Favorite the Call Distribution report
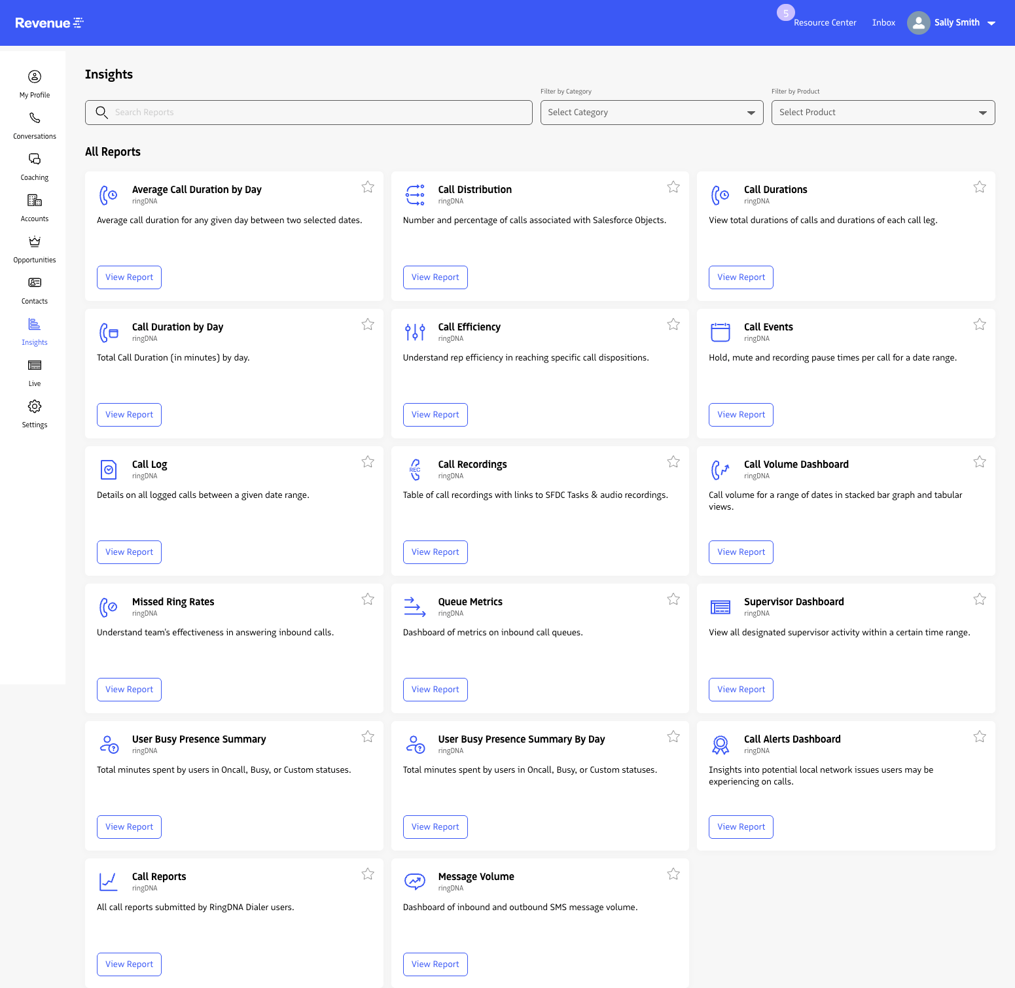 pos(673,186)
